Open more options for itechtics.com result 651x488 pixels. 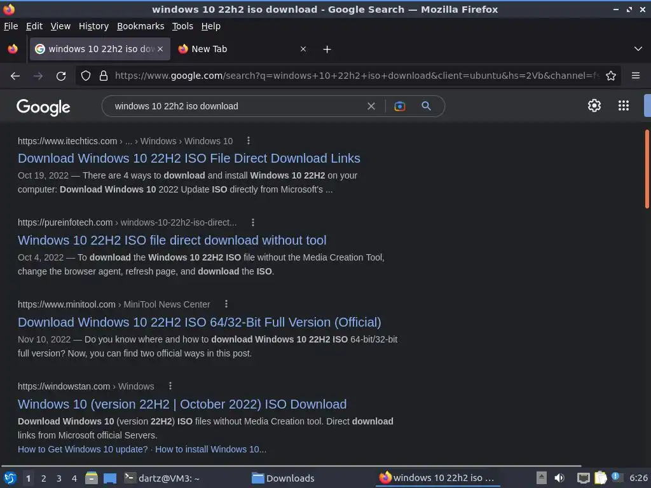click(249, 140)
